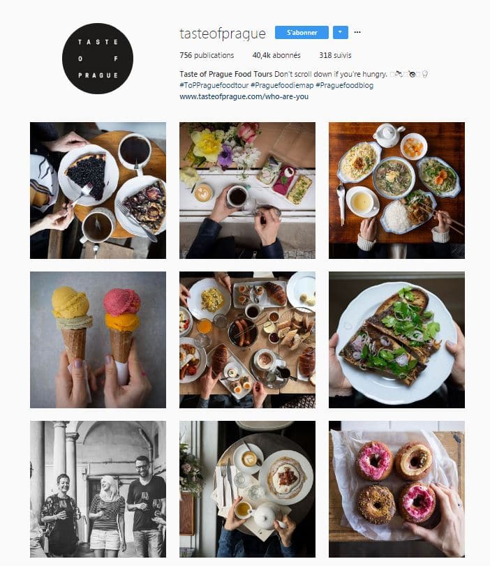The width and height of the screenshot is (490, 566).
Task: Open the three-dot more options menu
Action: [x=357, y=32]
